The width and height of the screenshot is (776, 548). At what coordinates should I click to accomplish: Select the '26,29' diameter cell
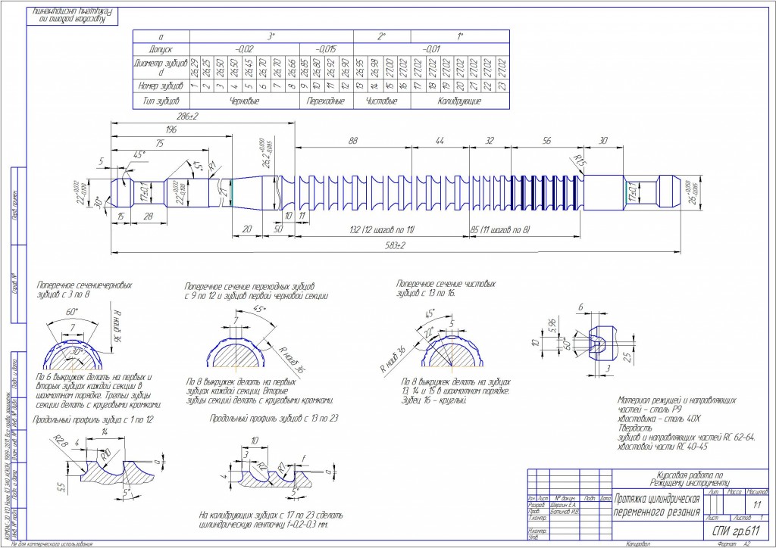[x=194, y=67]
